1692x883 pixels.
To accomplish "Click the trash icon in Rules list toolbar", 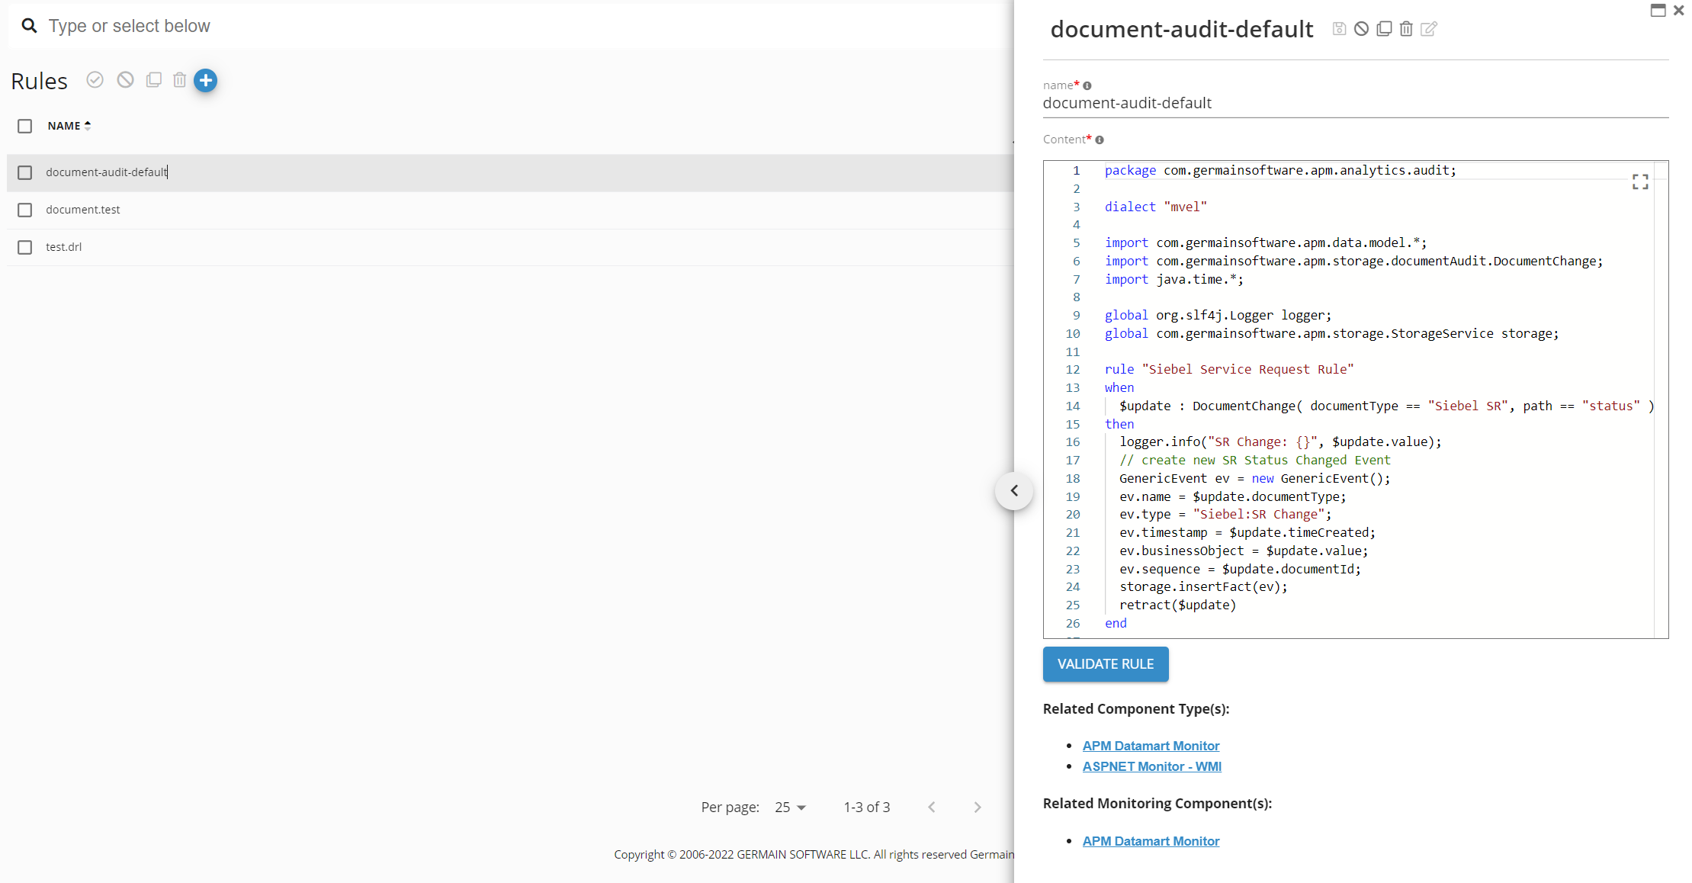I will (x=179, y=80).
